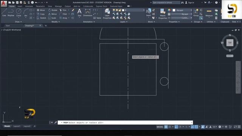Image resolution: width=242 pixels, height=136 pixels.
Task: Select the Dimension tool
Action: (87, 12)
